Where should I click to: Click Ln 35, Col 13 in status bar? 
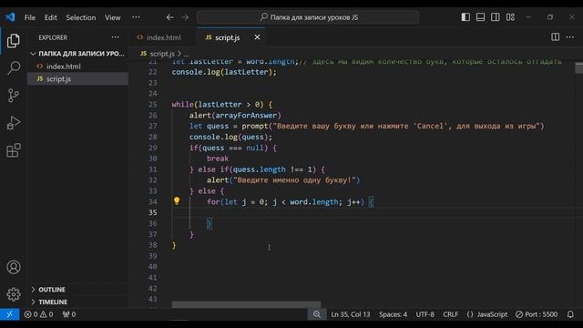pyautogui.click(x=350, y=314)
